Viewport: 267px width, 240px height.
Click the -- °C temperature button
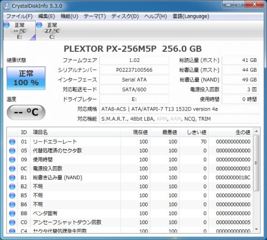pos(26,112)
